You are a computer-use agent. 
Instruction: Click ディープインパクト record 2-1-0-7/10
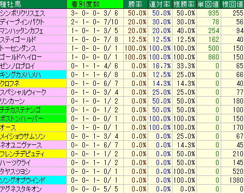[x=94, y=22]
